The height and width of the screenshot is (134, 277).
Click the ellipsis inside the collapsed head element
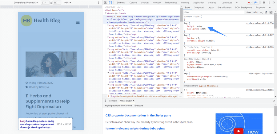pyautogui.click(x=116, y=13)
